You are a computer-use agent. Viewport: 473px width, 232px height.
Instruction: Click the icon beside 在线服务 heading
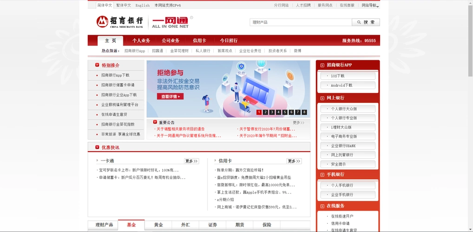(322, 206)
